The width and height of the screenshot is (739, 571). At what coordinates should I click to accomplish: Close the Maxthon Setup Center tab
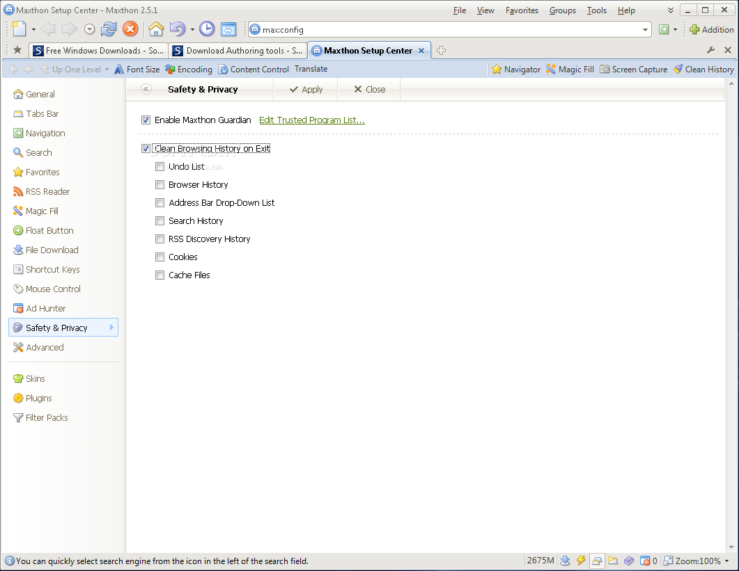pos(421,50)
